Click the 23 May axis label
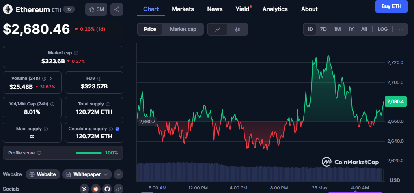Viewport: 414px width, 193px height. [319, 188]
